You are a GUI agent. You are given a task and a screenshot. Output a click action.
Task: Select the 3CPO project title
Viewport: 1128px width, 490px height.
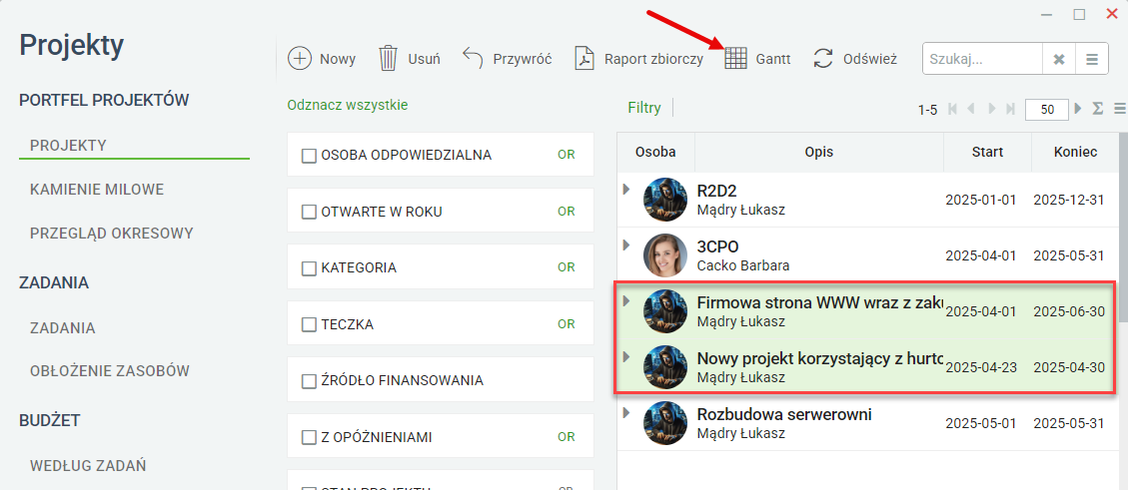720,246
